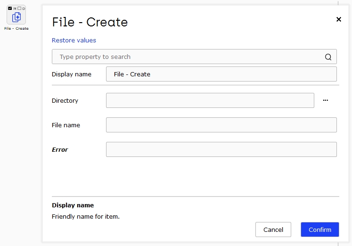Confirm the File - Create settings
The width and height of the screenshot is (352, 246).
(x=320, y=230)
